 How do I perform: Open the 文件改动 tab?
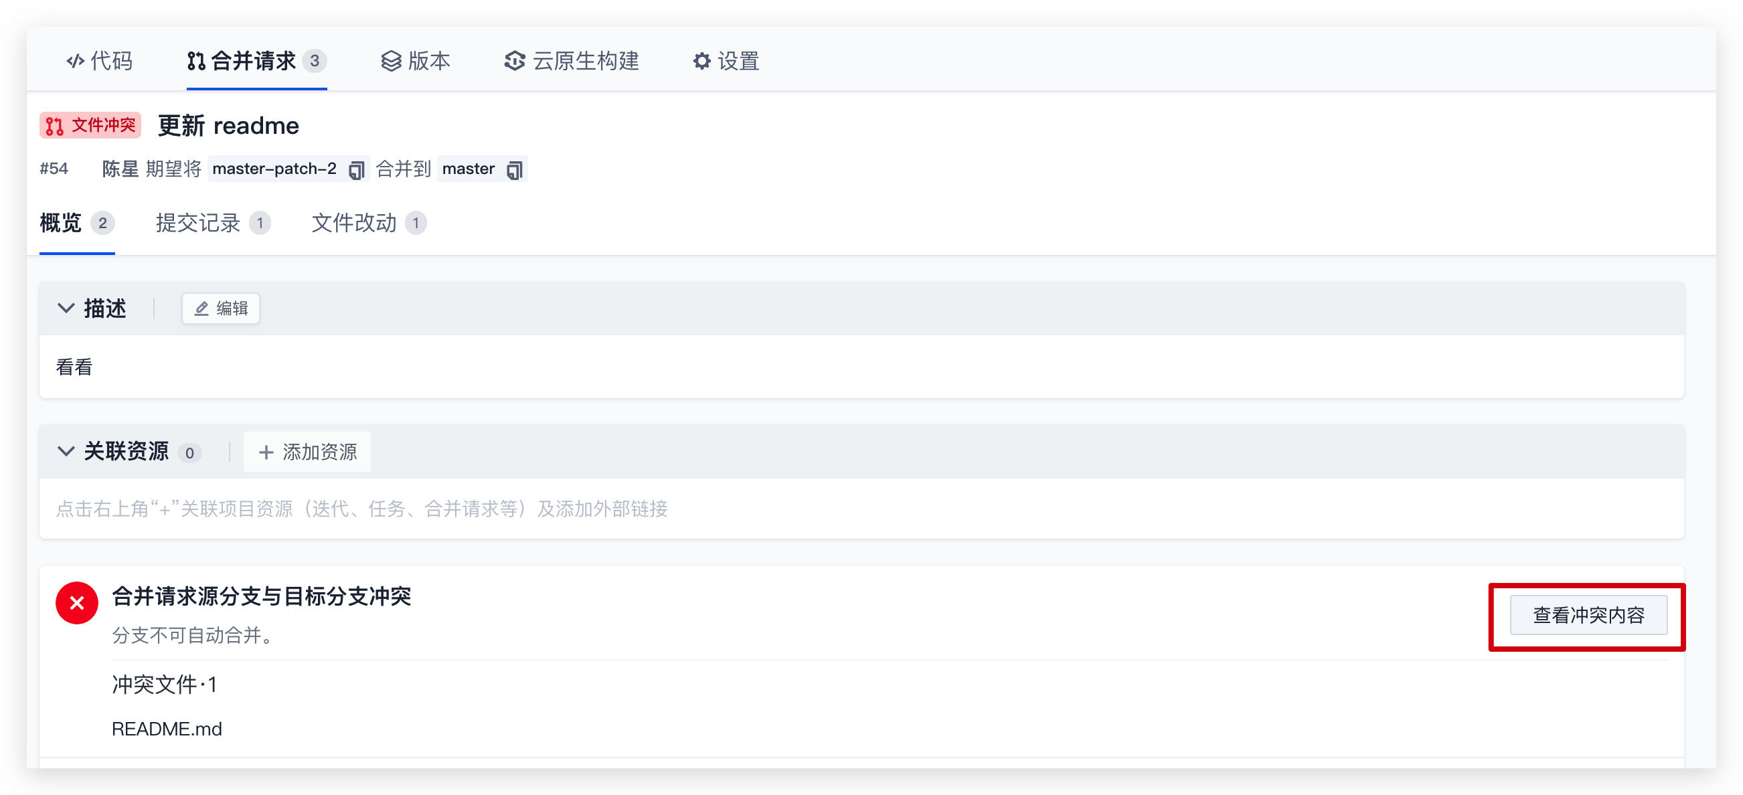[369, 223]
